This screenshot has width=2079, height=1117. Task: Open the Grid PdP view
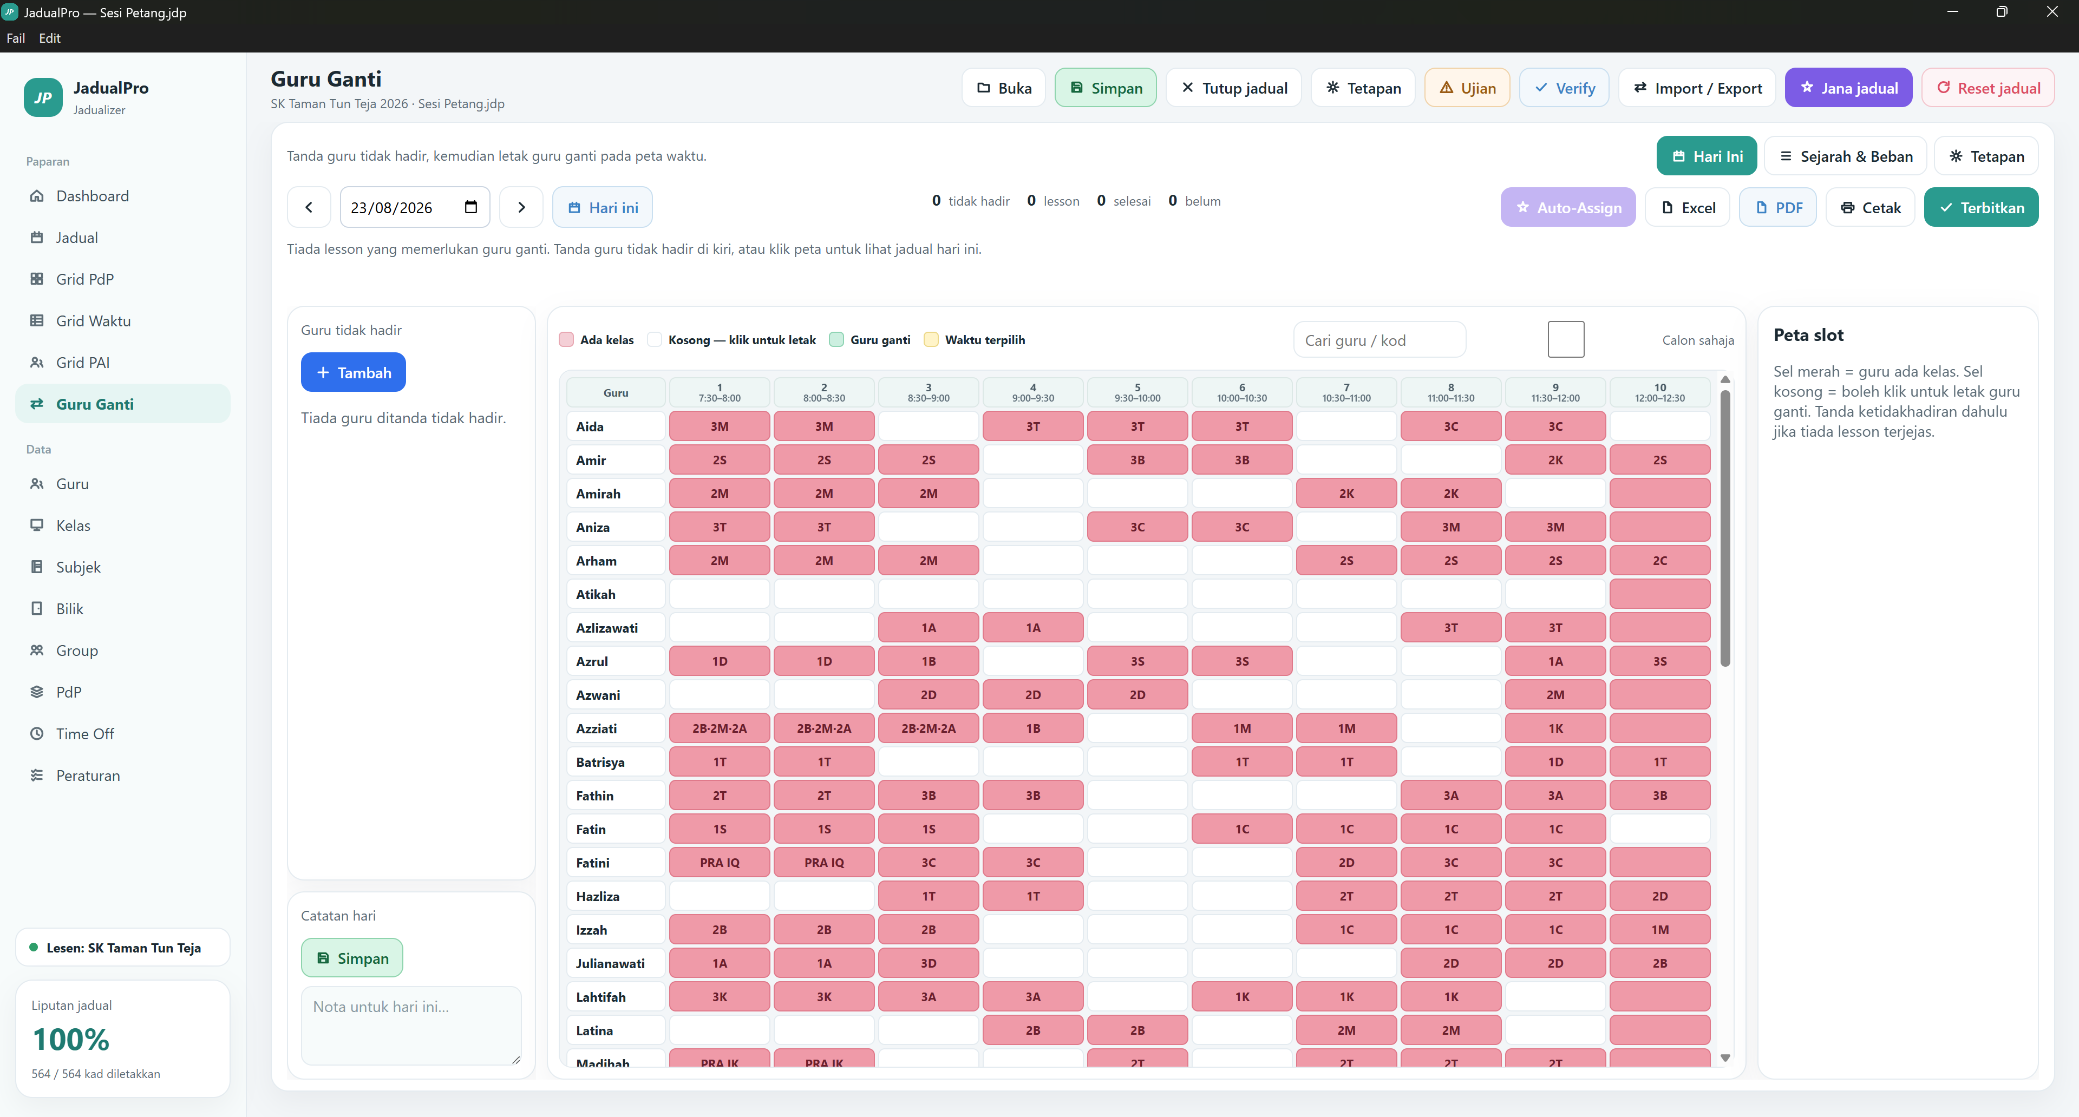pyautogui.click(x=123, y=279)
